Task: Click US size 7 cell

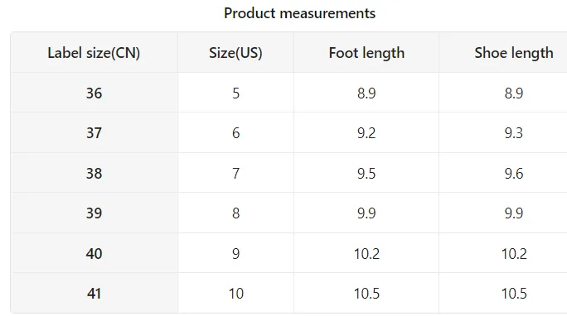Action: click(x=235, y=173)
